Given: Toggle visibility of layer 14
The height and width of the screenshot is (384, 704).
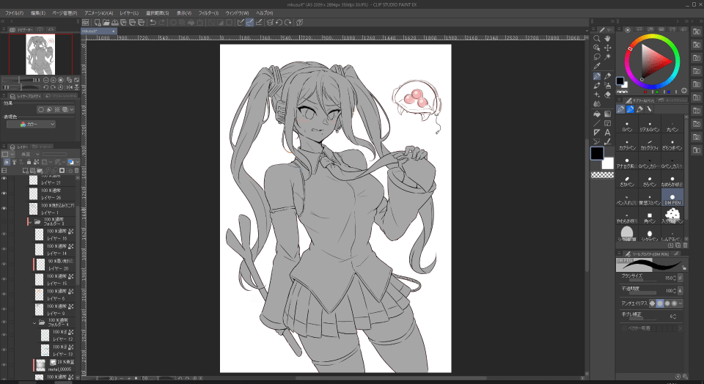Looking at the screenshot, I should (x=4, y=249).
